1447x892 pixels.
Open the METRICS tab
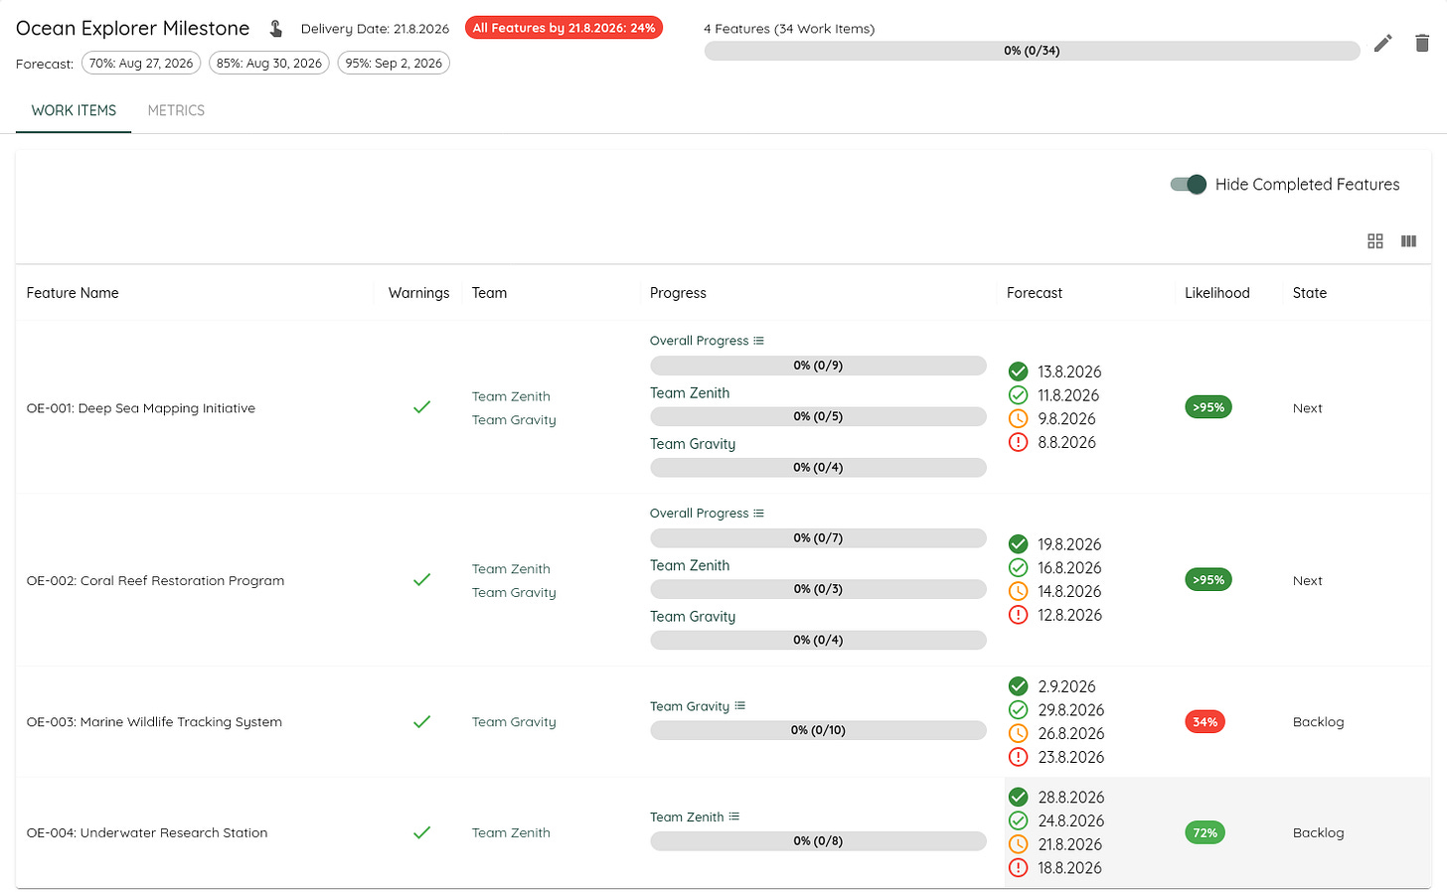(176, 110)
